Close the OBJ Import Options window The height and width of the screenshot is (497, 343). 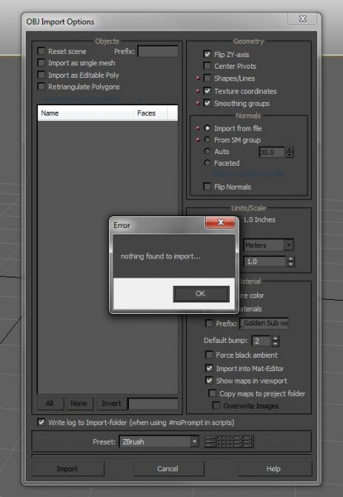303,18
